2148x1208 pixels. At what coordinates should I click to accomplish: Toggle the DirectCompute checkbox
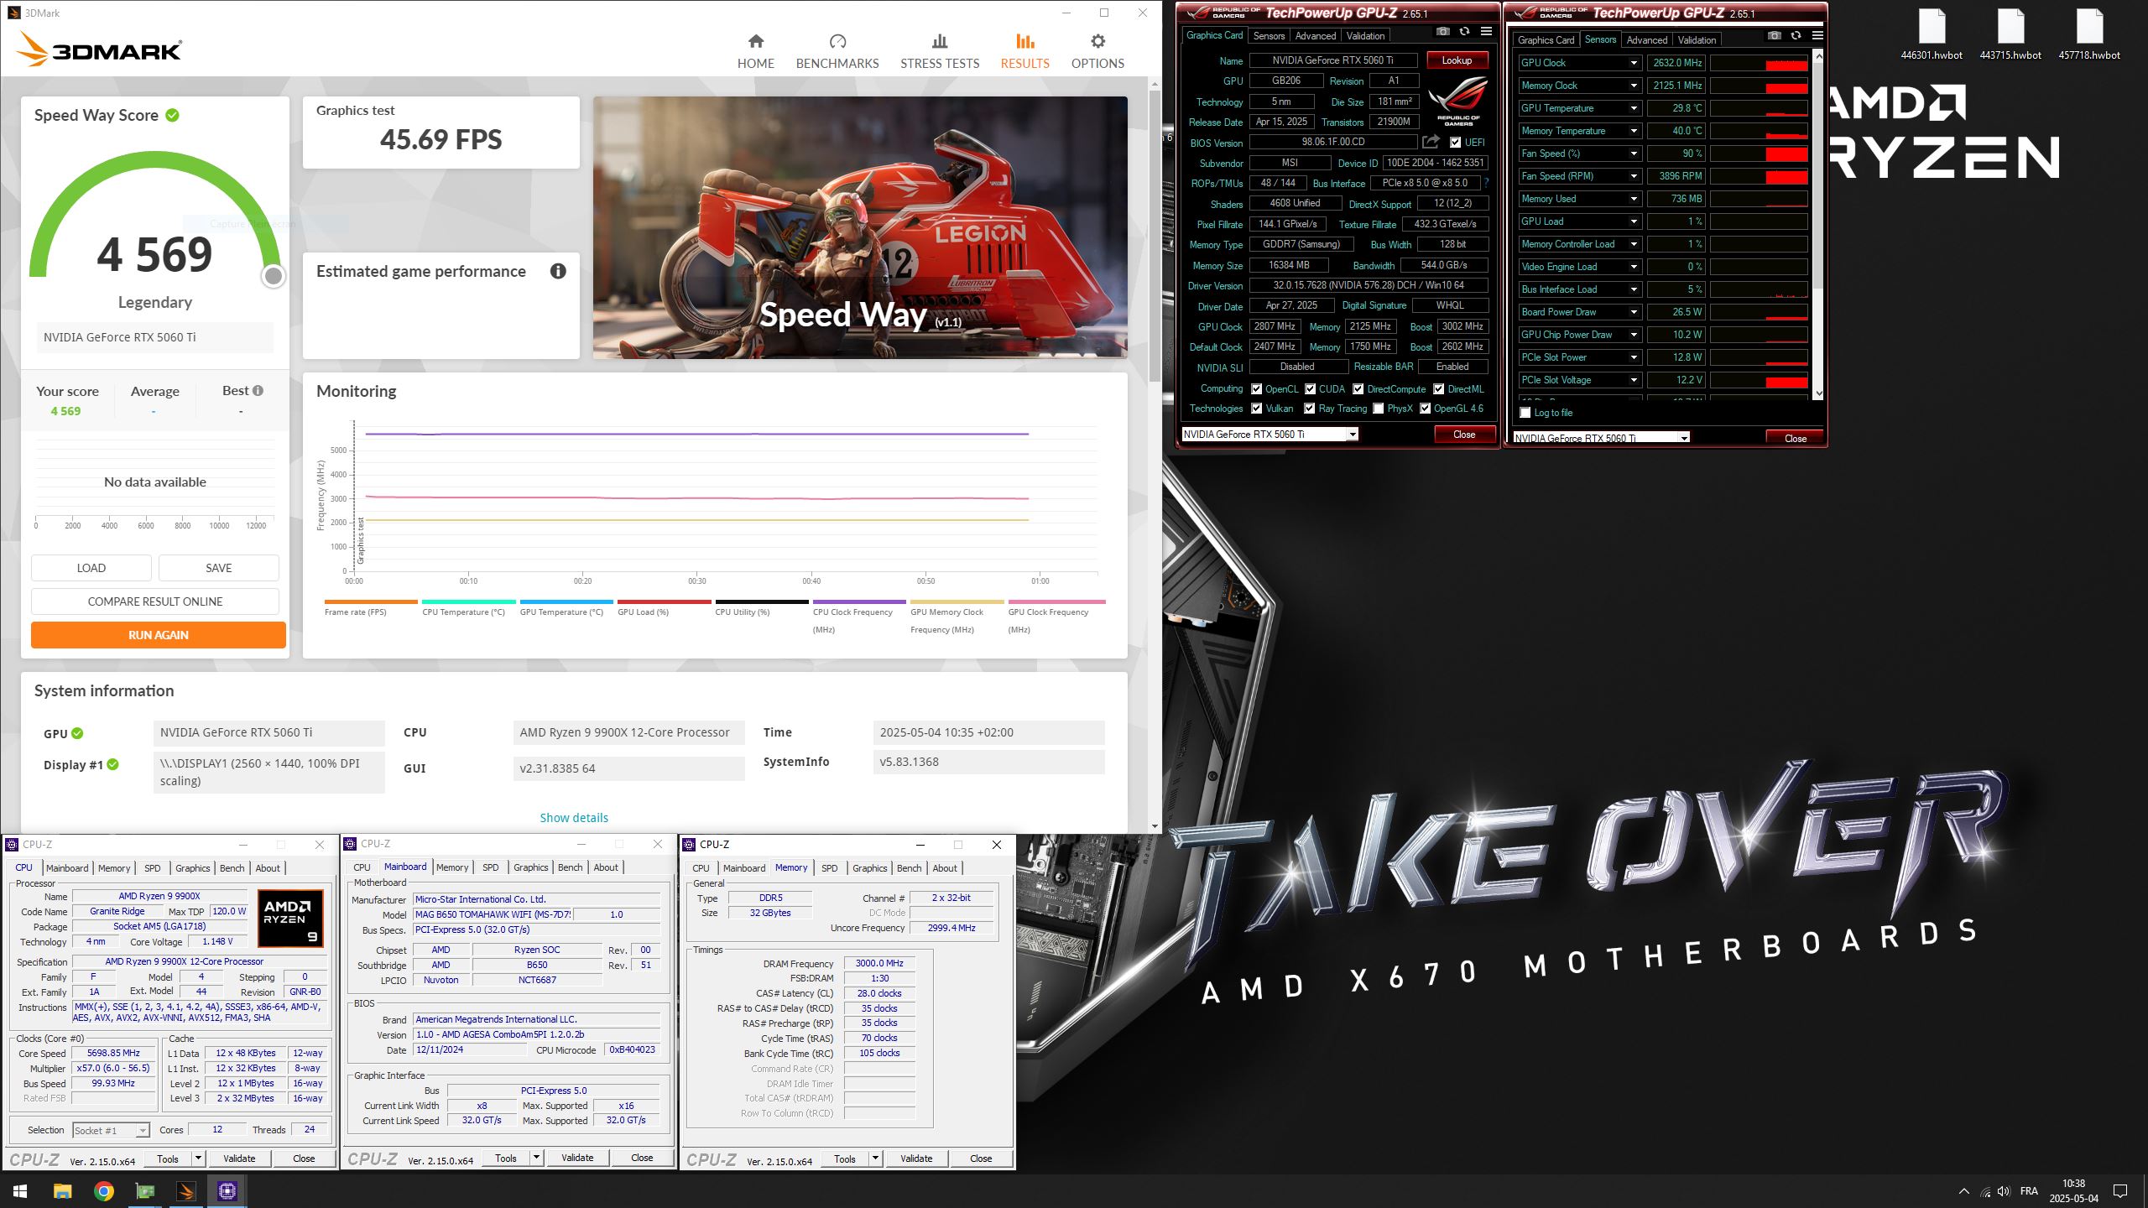point(1358,389)
